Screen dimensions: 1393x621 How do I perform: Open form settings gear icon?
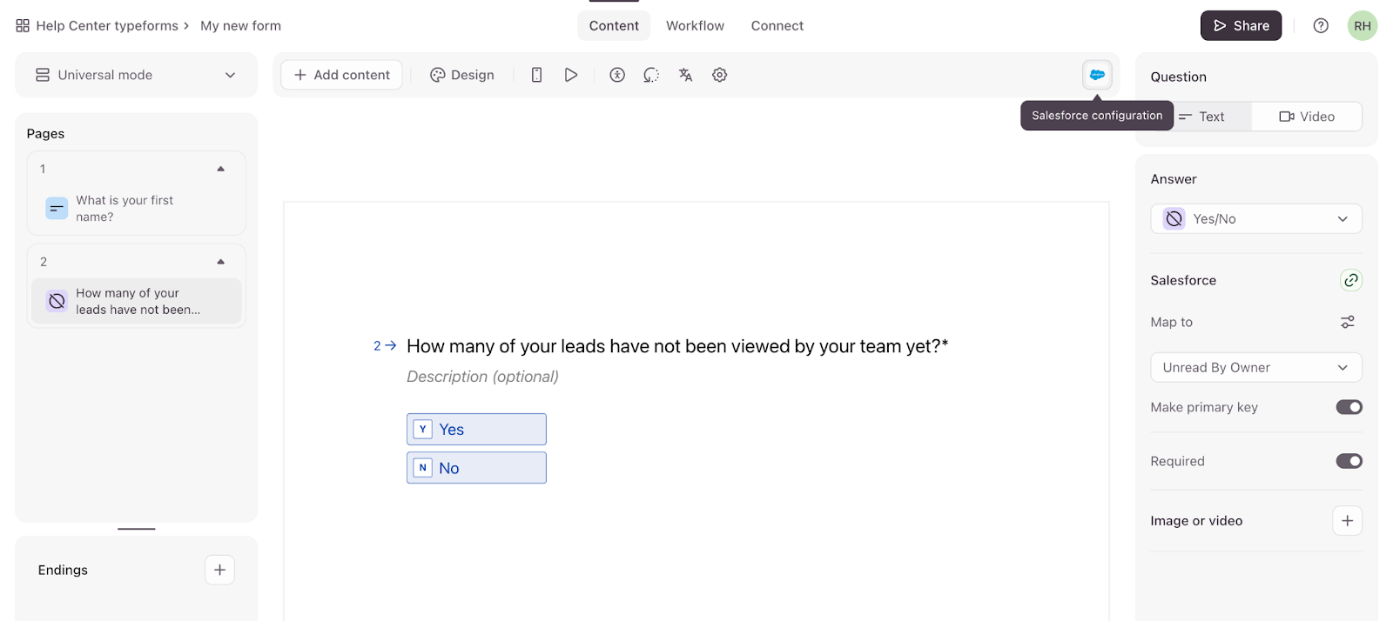click(x=719, y=75)
